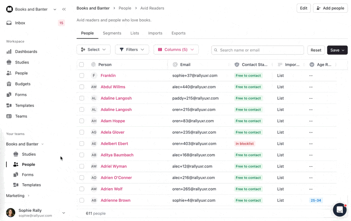Screen dimensions: 351x221
Task: Open the Select dropdown
Action: [93, 50]
